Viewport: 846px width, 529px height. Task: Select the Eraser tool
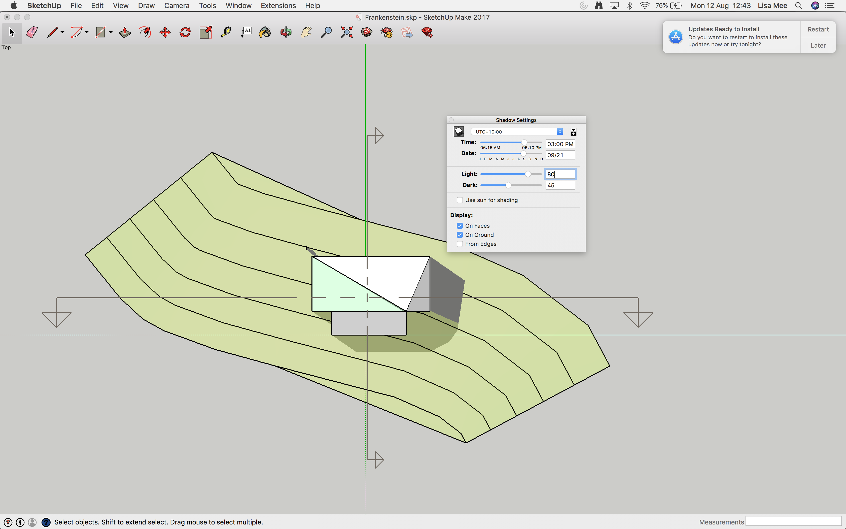pyautogui.click(x=32, y=32)
